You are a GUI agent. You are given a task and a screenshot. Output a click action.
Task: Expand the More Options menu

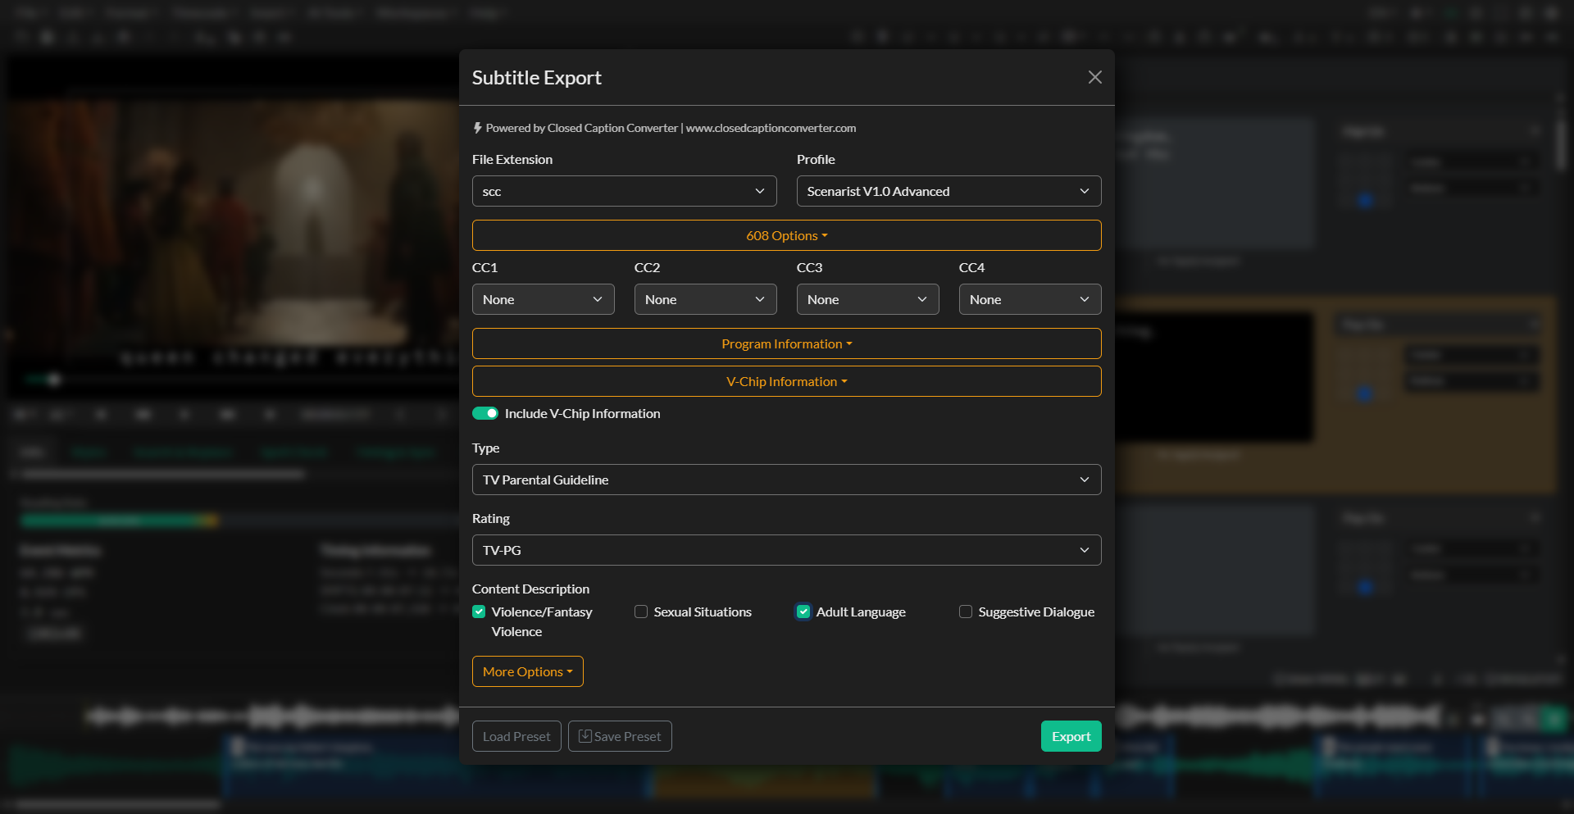527,671
